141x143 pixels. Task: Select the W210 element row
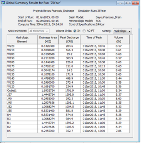68,50
